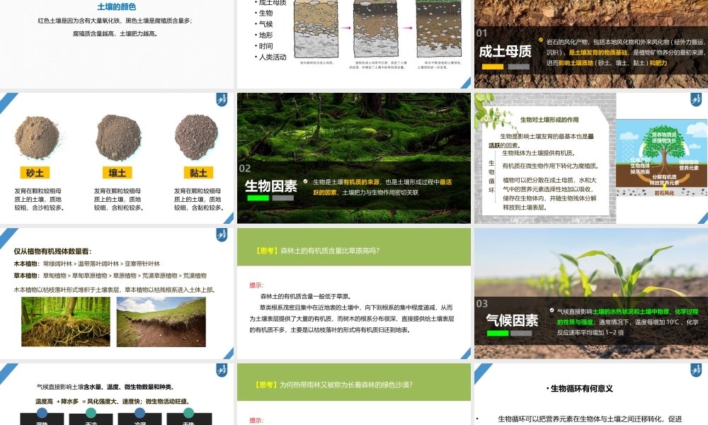The height and width of the screenshot is (425, 708).
Task: Toggle the green circle marker above 干冷 box
Action: [x=91, y=412]
